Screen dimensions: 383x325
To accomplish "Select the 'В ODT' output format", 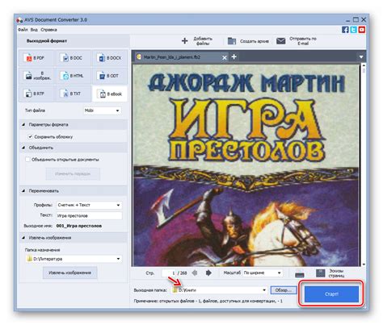I will coord(110,76).
